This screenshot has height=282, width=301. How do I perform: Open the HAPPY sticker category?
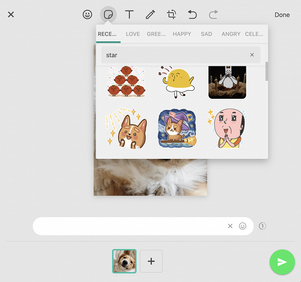182,34
